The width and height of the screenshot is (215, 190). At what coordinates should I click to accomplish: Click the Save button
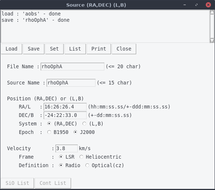coord(34,49)
